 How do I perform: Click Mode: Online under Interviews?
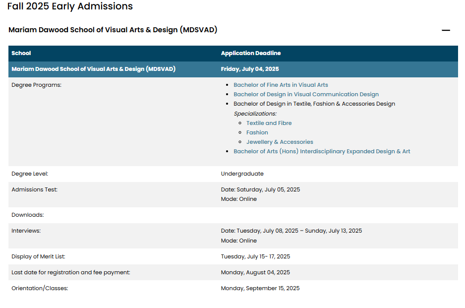(x=239, y=241)
